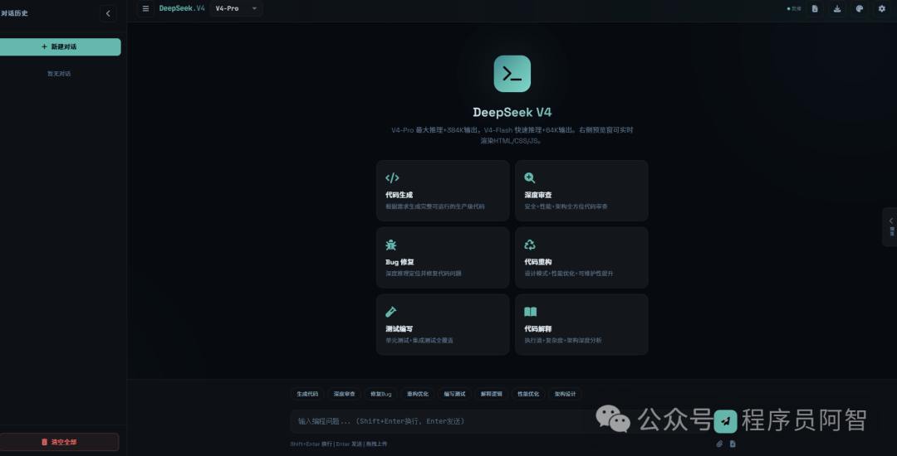Select the 重构优化 quick prompt chip
Screen dimensions: 897x456
(x=418, y=394)
